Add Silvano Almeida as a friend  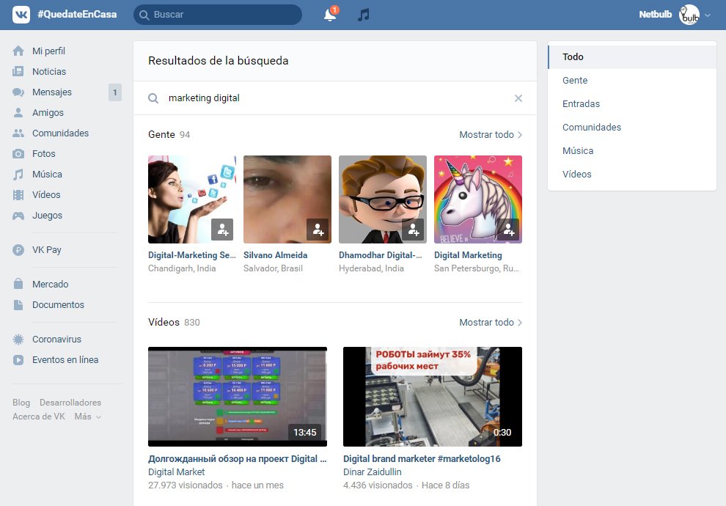(x=318, y=230)
